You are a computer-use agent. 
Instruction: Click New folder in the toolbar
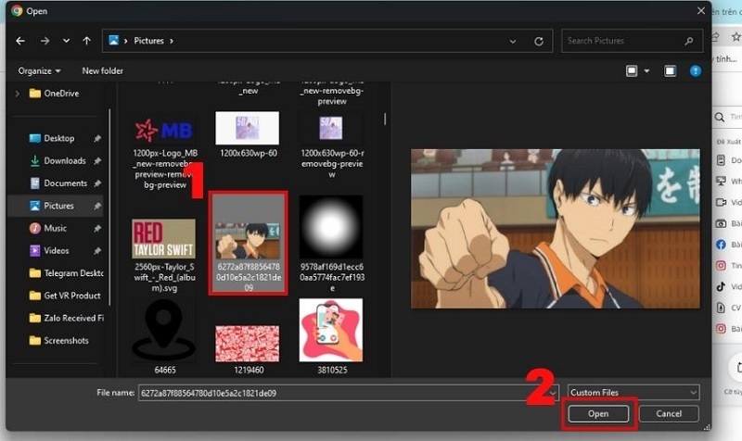tap(102, 70)
